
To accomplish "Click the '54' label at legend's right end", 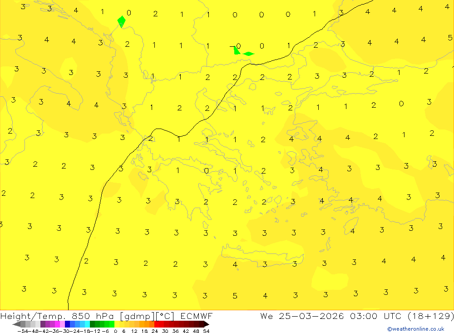I will pyautogui.click(x=206, y=331).
